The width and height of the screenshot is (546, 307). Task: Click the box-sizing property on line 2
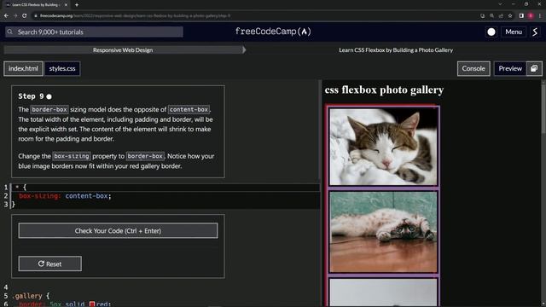[38, 196]
